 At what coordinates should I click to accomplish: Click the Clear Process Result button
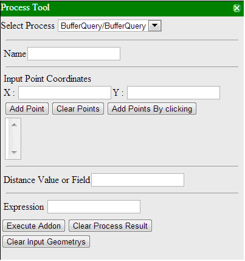click(110, 226)
